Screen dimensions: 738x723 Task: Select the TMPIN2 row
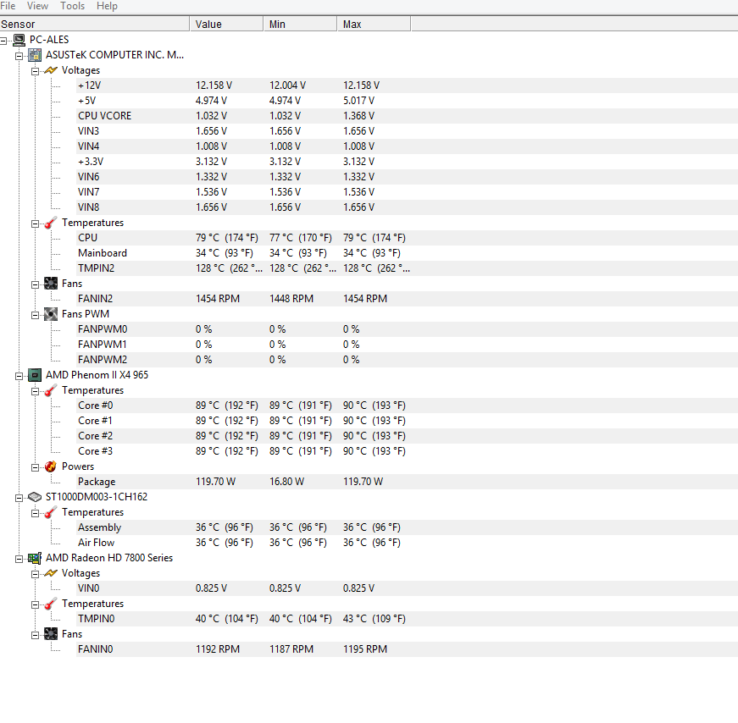[x=407, y=268]
